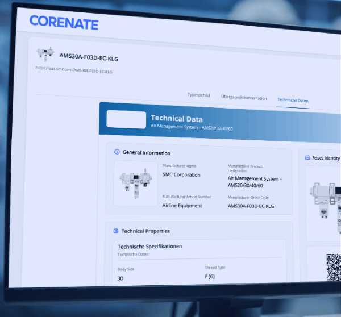Click the Air Management System – AMS20/30/40/60 designation value
Image resolution: width=341 pixels, height=317 pixels.
[x=255, y=182]
